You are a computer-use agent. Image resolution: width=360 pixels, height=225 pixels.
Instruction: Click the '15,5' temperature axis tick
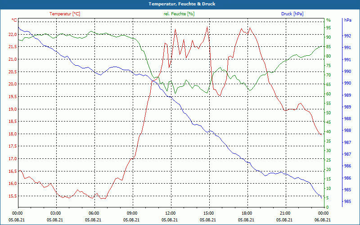13,196
